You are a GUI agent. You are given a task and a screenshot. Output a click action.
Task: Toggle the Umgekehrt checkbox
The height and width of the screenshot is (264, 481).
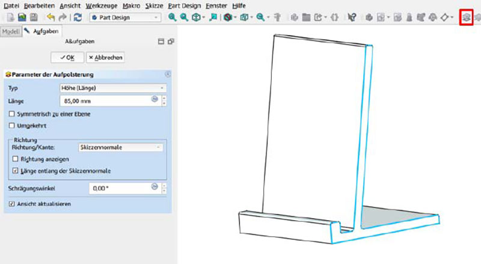[13, 126]
